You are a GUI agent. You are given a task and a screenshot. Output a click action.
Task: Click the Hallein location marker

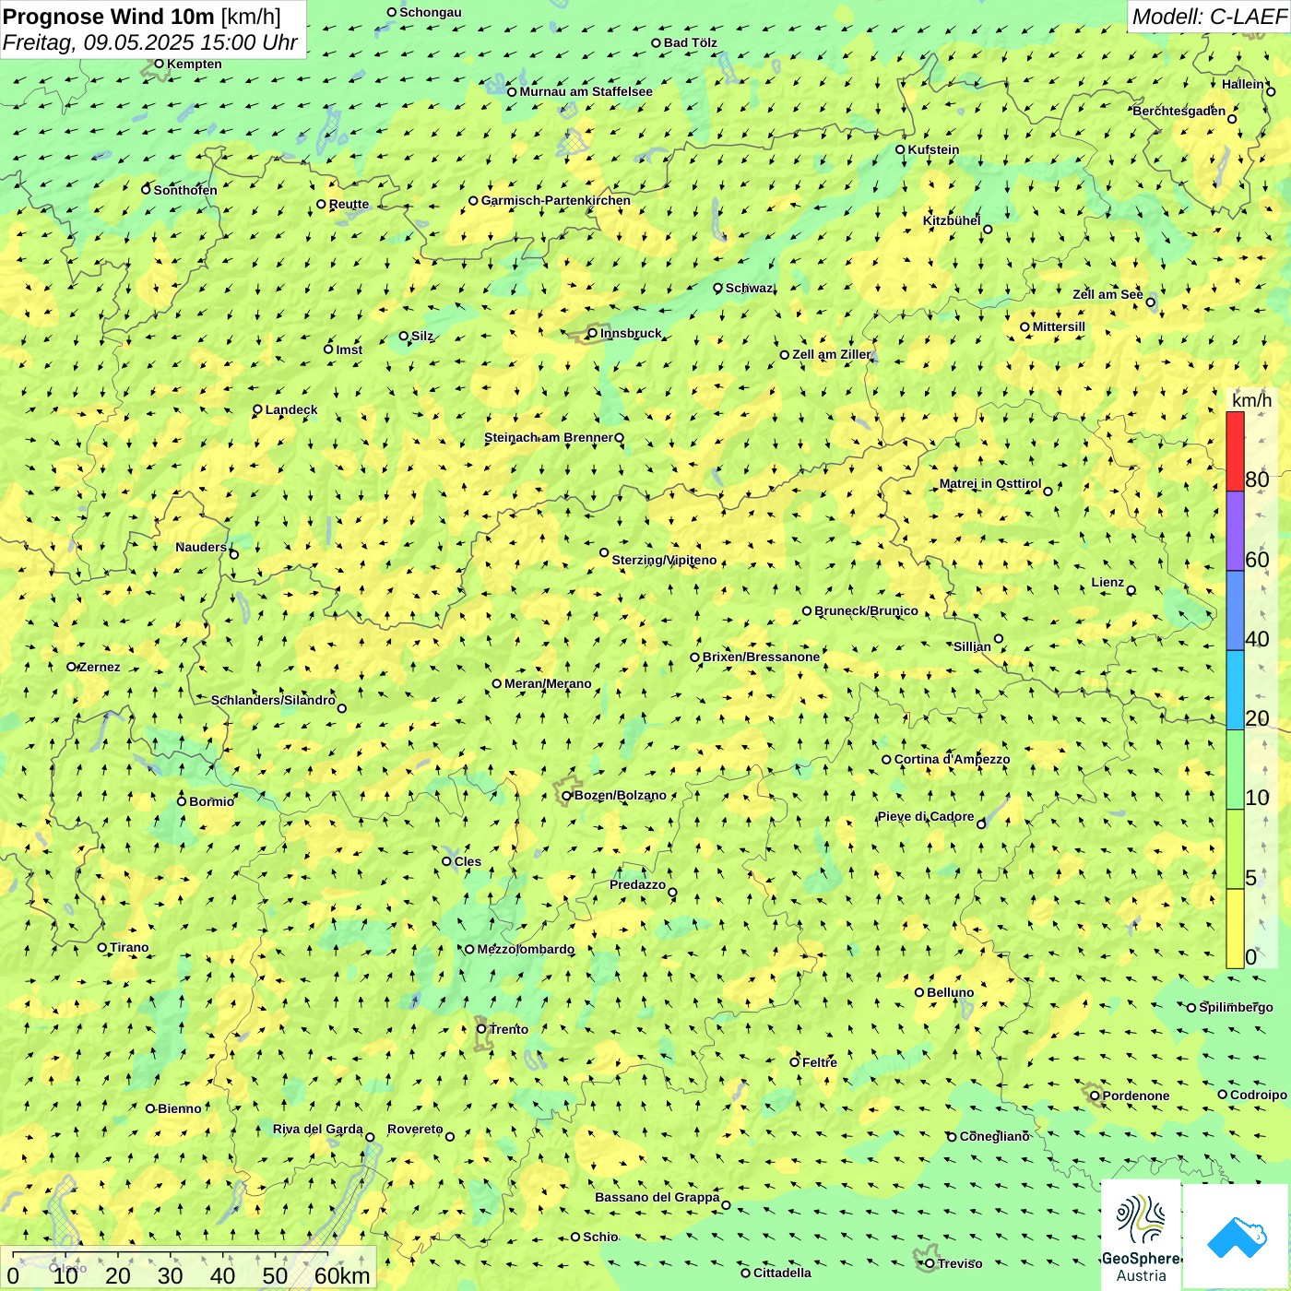pos(1271,91)
